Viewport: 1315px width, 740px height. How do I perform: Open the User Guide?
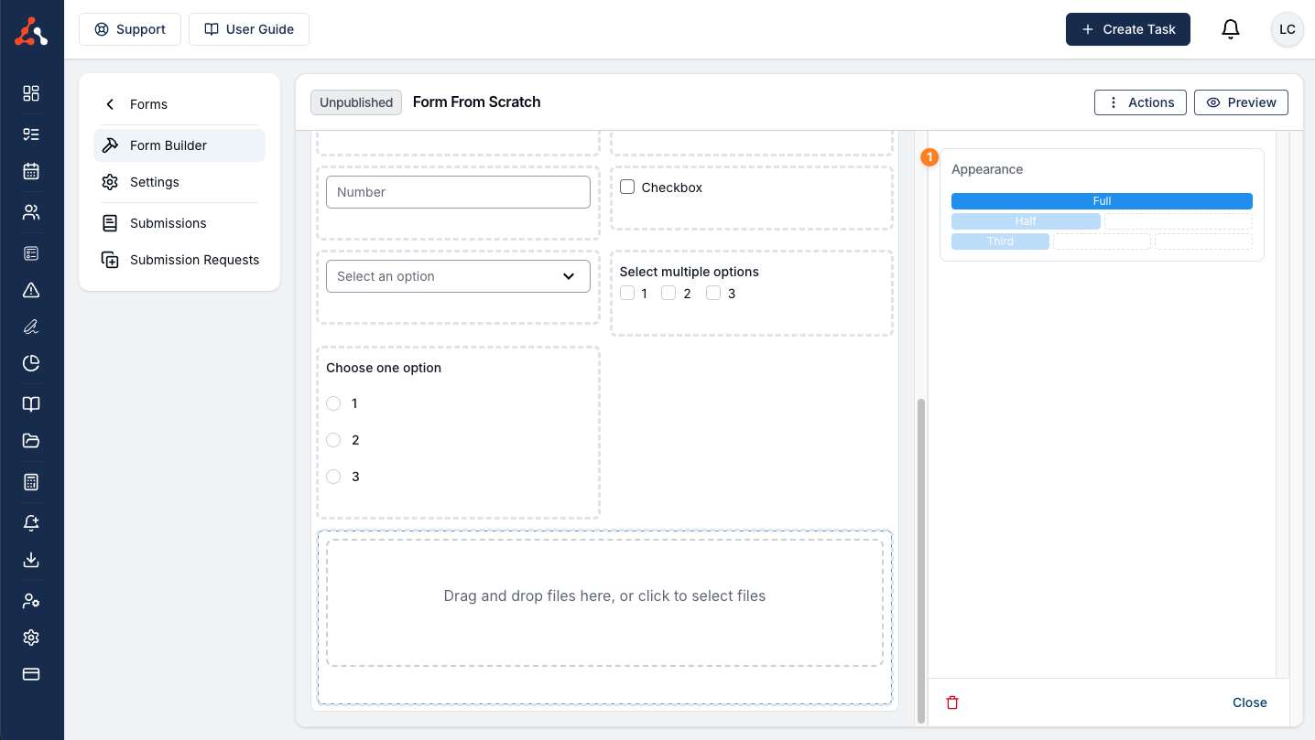[x=249, y=29]
